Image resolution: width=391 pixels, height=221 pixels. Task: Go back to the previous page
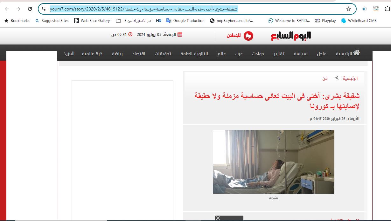tap(7, 9)
